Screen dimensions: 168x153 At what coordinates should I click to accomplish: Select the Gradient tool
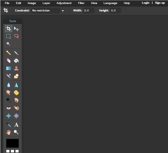point(9,68)
